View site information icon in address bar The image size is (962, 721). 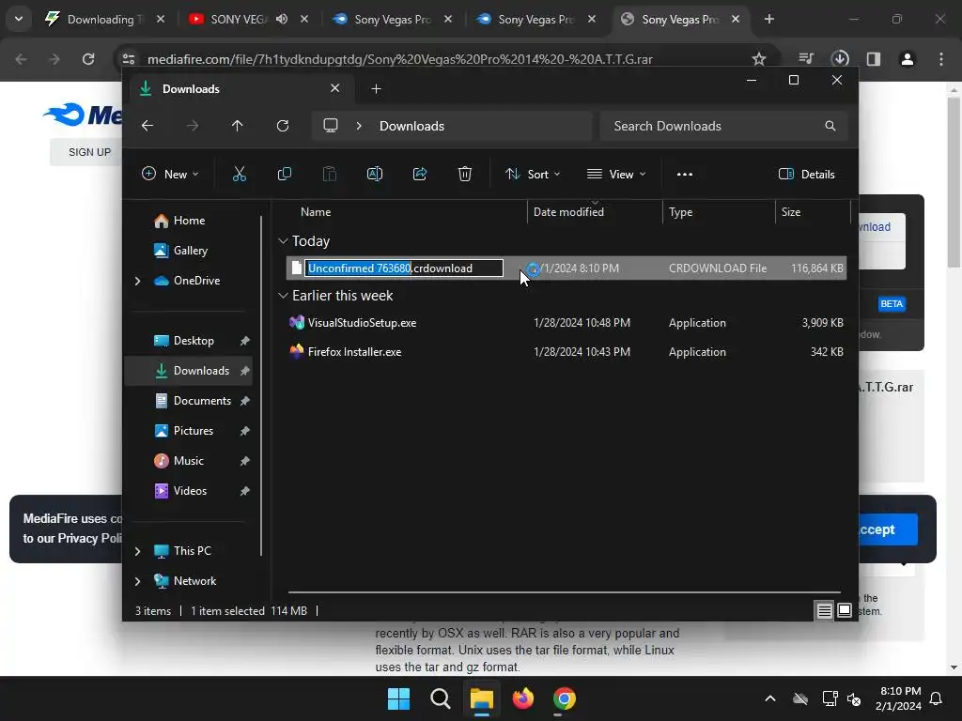(x=128, y=59)
